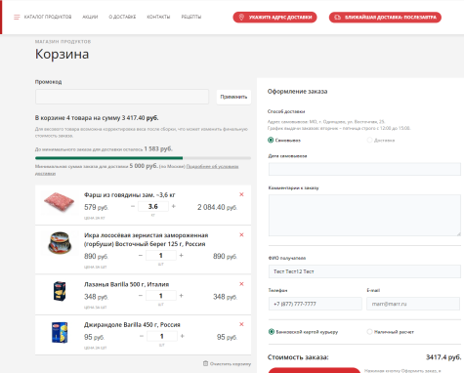
Task: Select Банковской картой курьеру payment option
Action: pyautogui.click(x=271, y=332)
